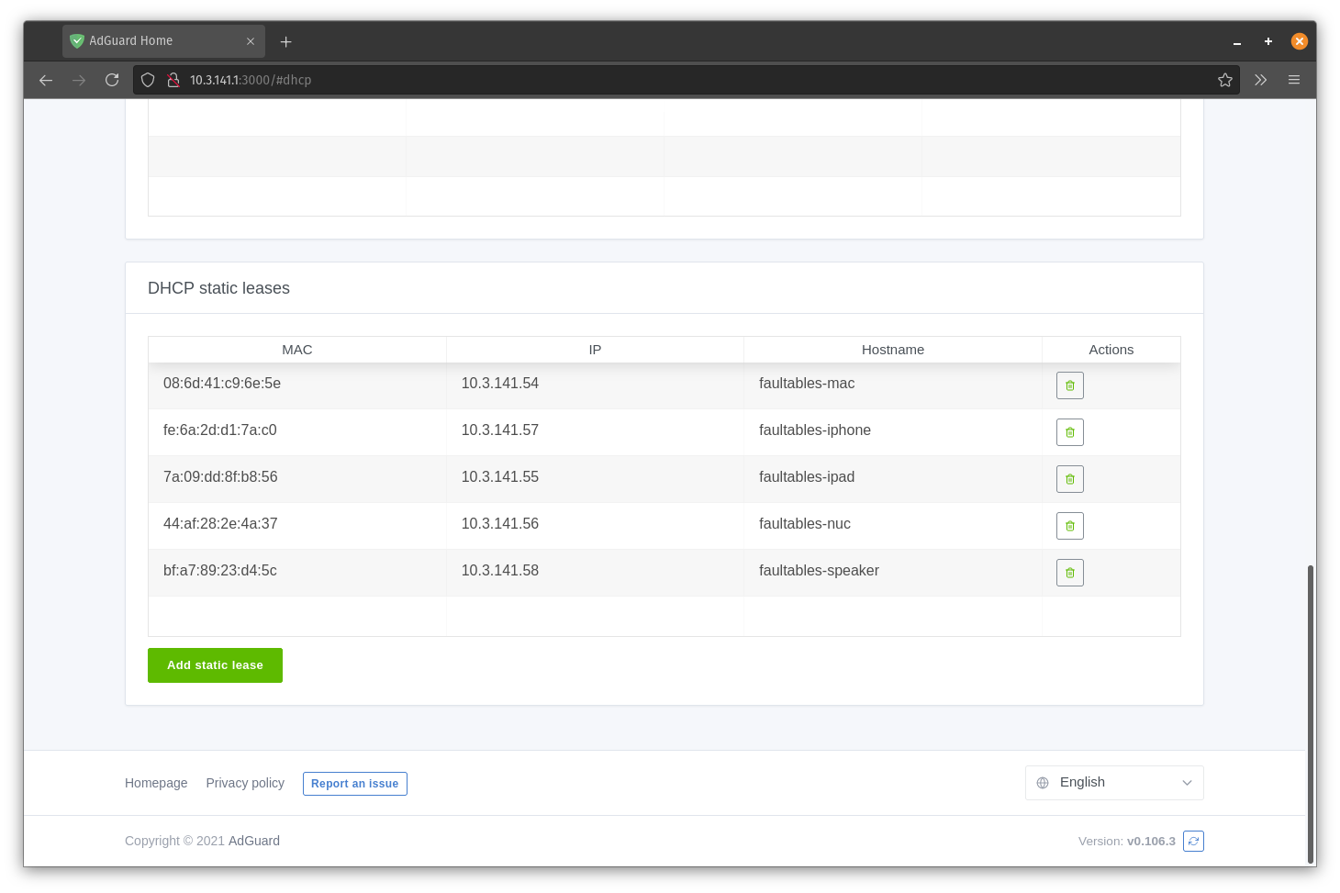Show more toolbar tools overflow

1261,80
